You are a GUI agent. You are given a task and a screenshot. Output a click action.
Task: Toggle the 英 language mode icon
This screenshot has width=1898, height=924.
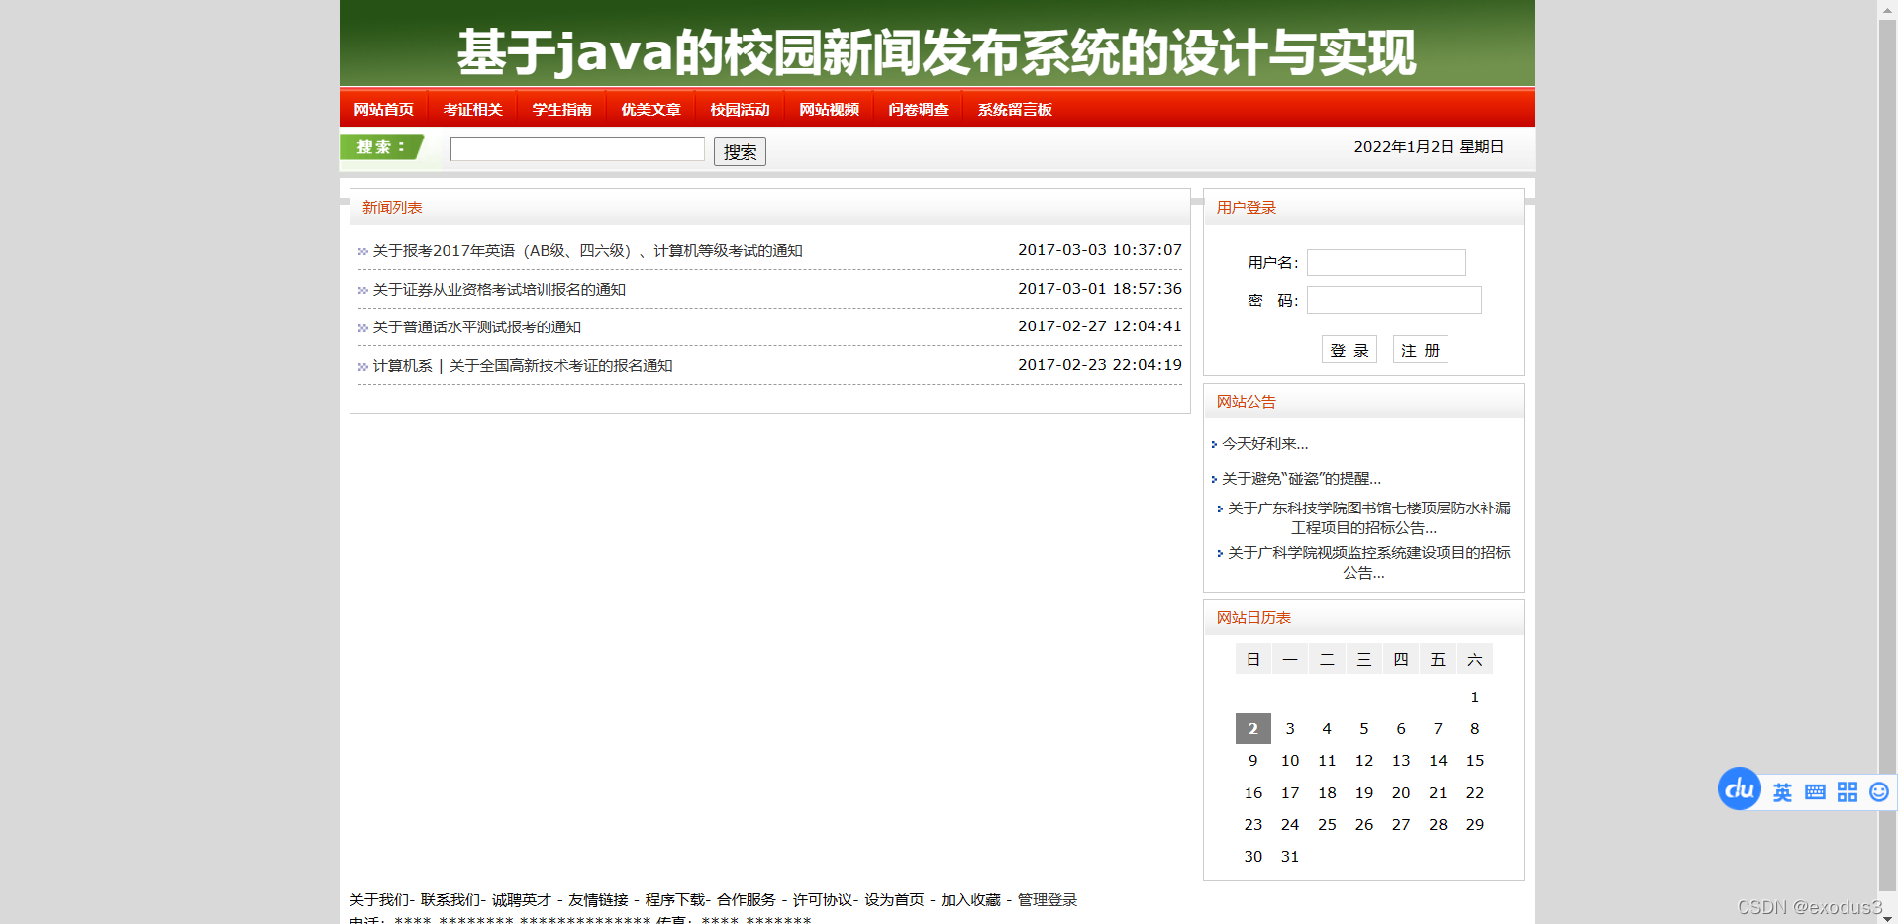[x=1782, y=792]
